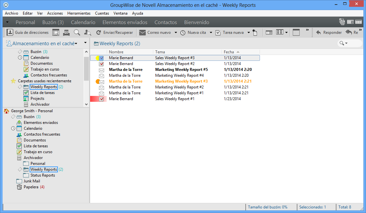Switch to Buzón (3) tab
The height and width of the screenshot is (213, 366).
[x=53, y=22]
